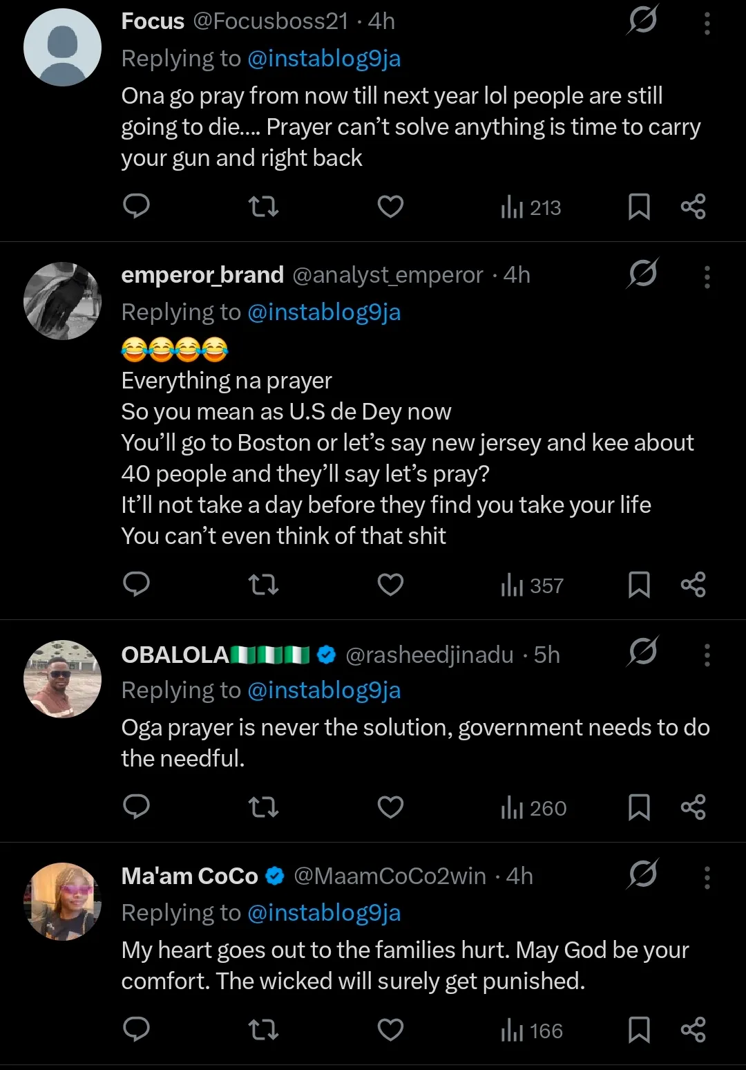Viewport: 746px width, 1070px height.
Task: Open Ma'am CoCo's profile avatar
Action: tap(63, 901)
